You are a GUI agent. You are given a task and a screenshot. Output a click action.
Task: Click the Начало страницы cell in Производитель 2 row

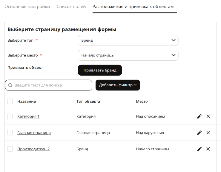[x=153, y=149]
